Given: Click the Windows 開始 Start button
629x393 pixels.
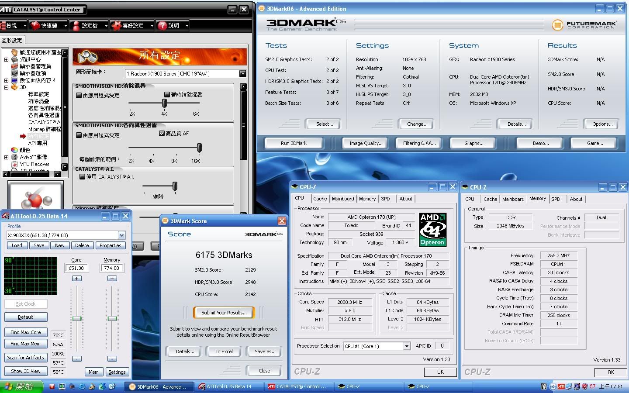Looking at the screenshot, I should 22,387.
